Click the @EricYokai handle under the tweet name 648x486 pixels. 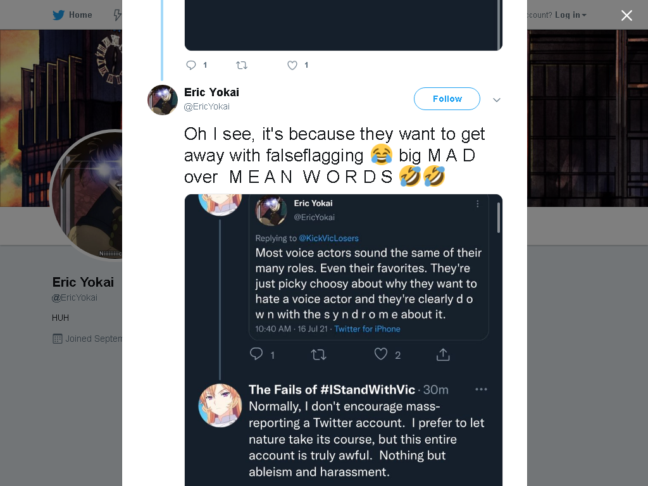[x=207, y=106]
